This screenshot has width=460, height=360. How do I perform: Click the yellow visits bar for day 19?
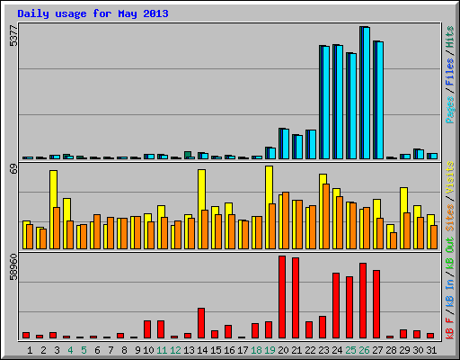click(x=269, y=184)
